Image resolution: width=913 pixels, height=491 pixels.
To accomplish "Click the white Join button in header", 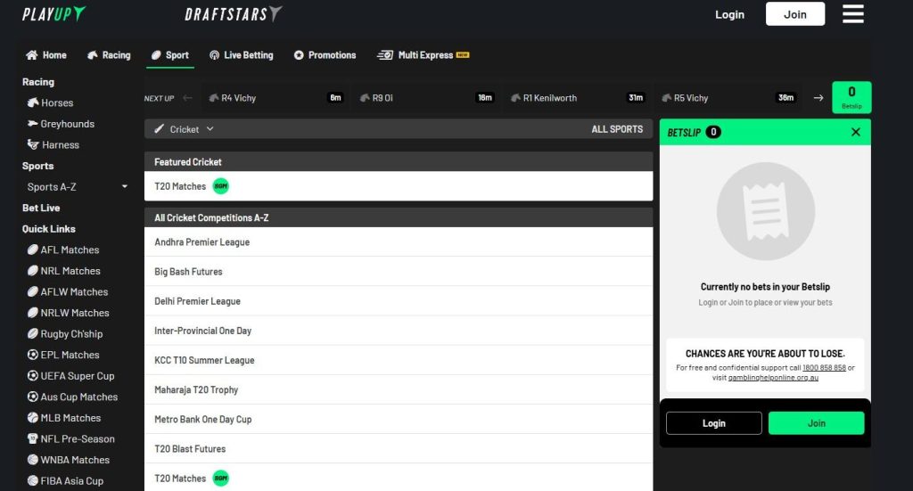I will [794, 14].
